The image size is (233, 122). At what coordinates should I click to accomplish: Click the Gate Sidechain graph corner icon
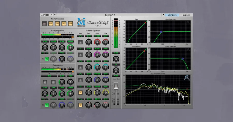tap(188, 22)
